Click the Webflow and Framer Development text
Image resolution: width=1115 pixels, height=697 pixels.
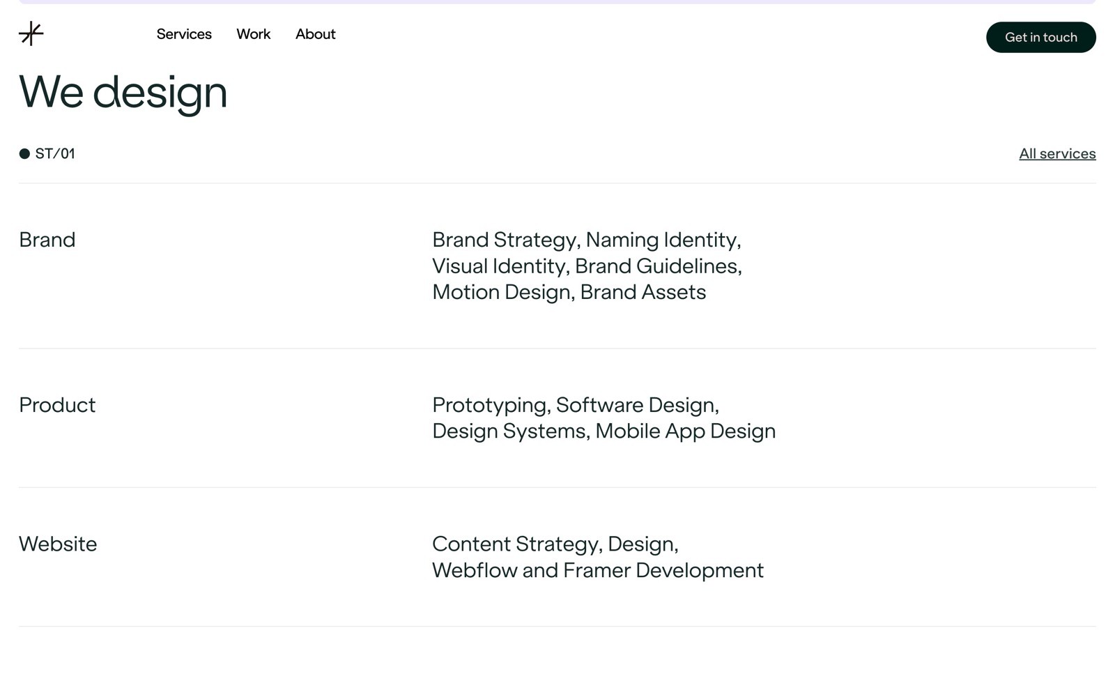click(597, 570)
